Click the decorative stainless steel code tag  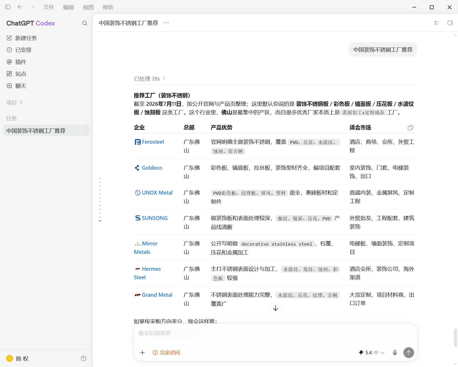pos(277,244)
